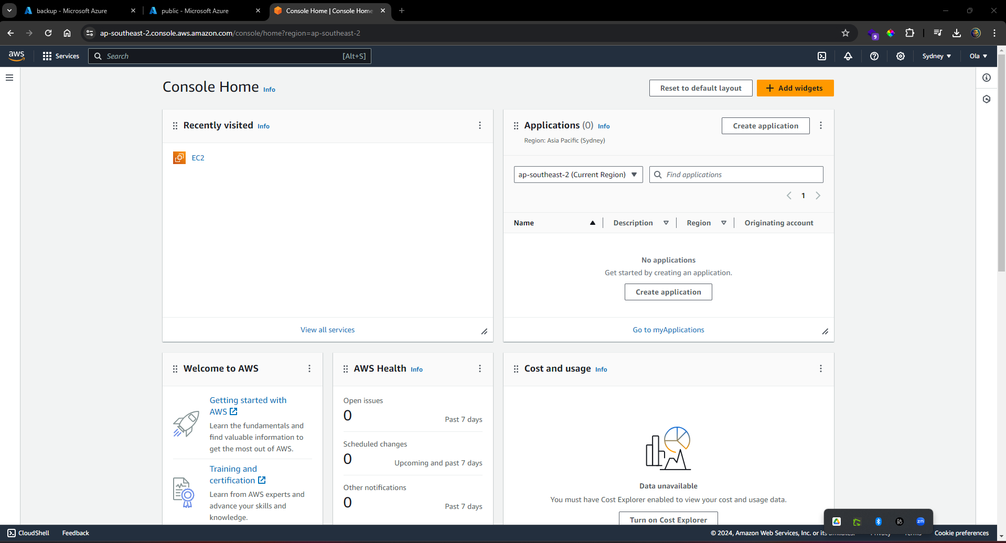Select the Console Home browser tab
The height and width of the screenshot is (543, 1006).
click(x=329, y=10)
